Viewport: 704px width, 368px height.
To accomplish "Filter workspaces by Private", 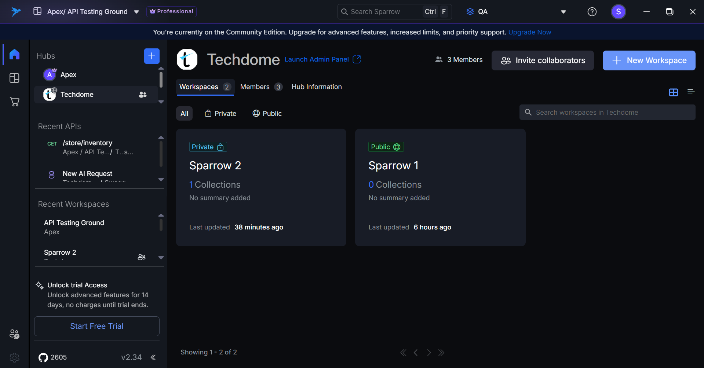I will point(220,114).
